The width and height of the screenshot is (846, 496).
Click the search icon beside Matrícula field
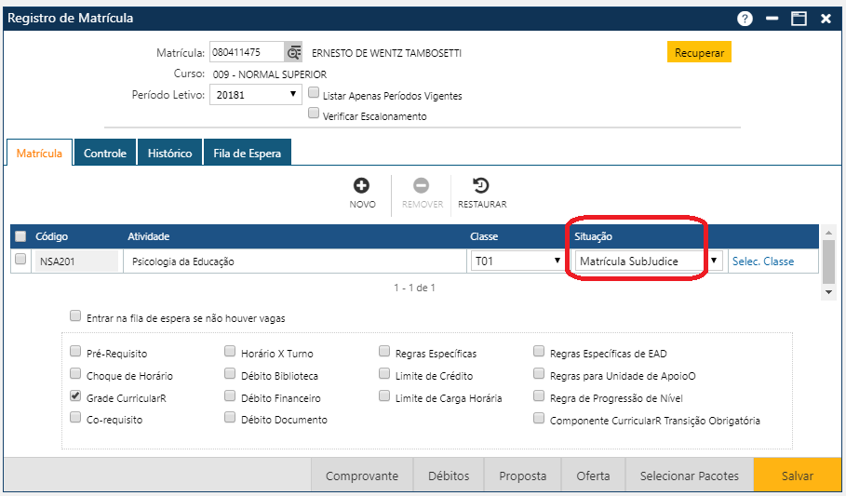(294, 53)
